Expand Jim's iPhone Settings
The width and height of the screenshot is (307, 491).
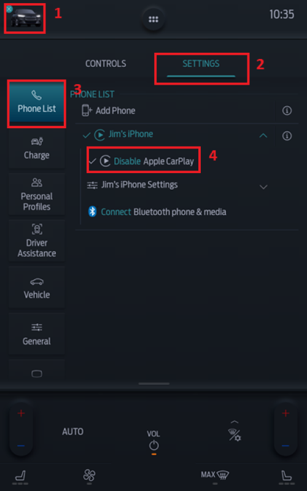pyautogui.click(x=263, y=187)
